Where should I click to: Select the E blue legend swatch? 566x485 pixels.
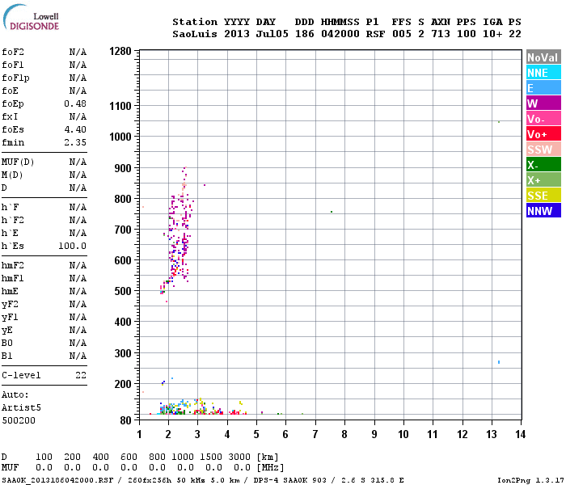[x=543, y=88]
